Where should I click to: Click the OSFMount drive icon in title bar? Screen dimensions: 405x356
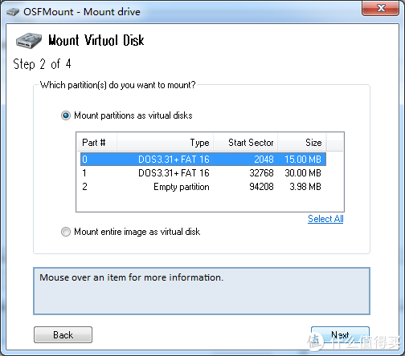tap(13, 12)
